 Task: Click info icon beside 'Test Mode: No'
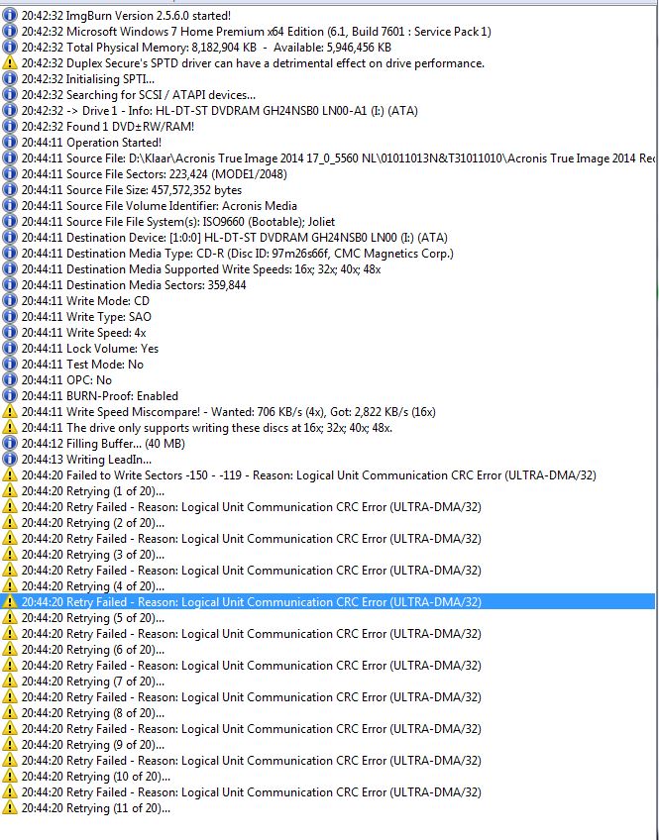pos(10,365)
